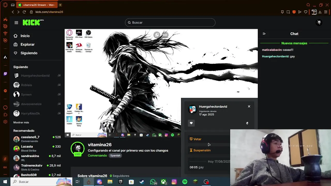
Task: Open followed channel davooxeneize
Action: pyautogui.click(x=37, y=104)
